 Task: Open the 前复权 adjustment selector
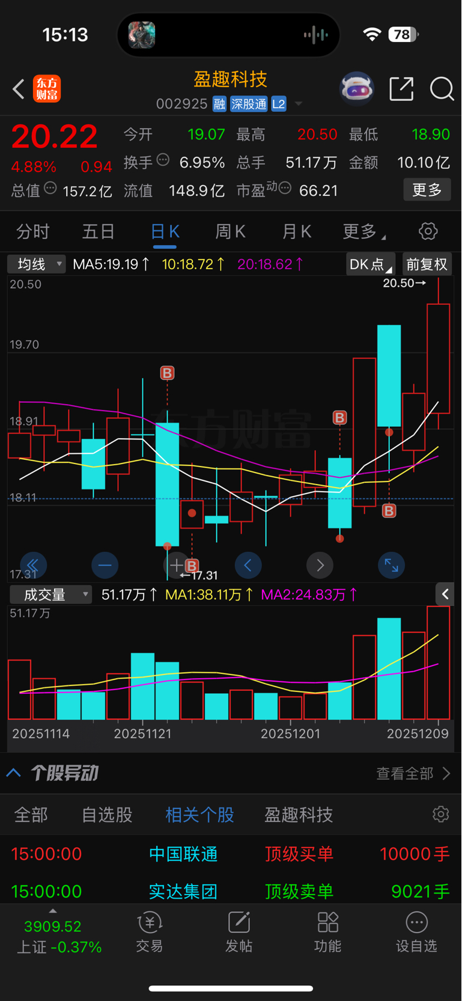click(427, 265)
